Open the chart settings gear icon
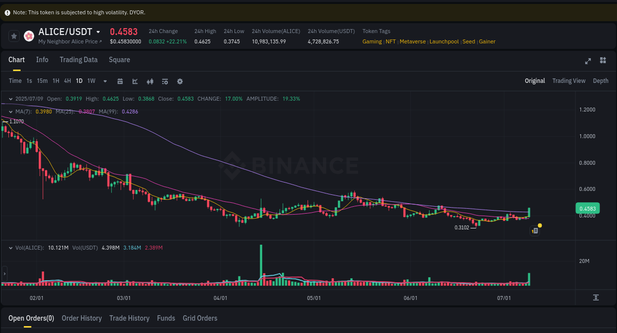Screen dimensions: 617x333 coord(180,81)
